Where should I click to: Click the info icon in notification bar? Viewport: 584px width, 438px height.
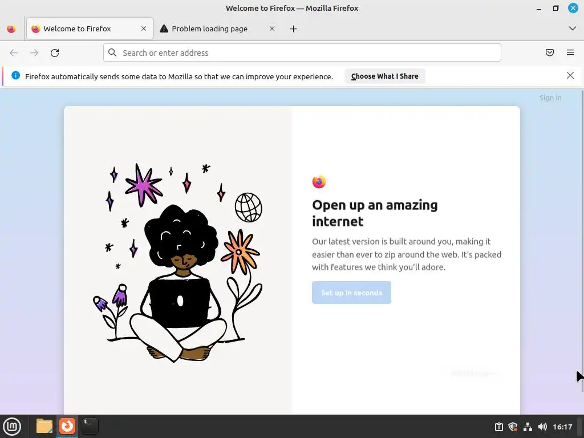click(x=15, y=76)
